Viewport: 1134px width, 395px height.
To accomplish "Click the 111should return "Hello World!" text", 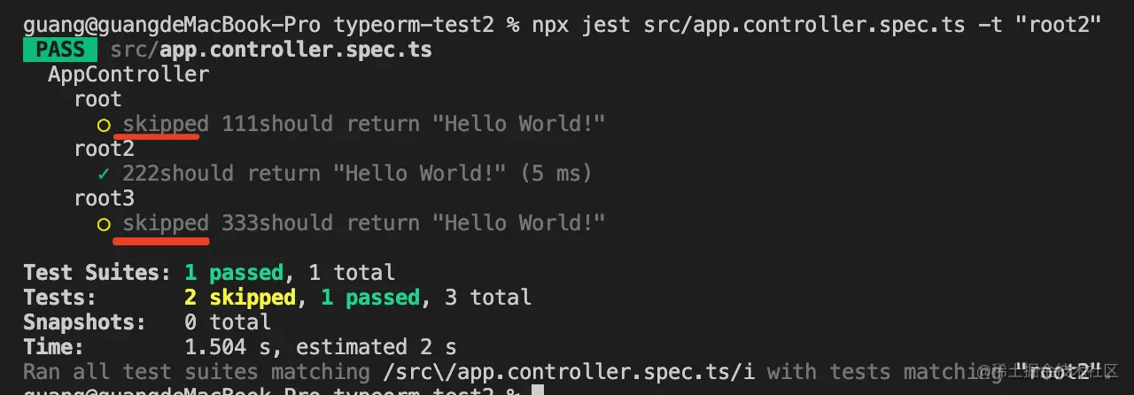I will pos(413,124).
